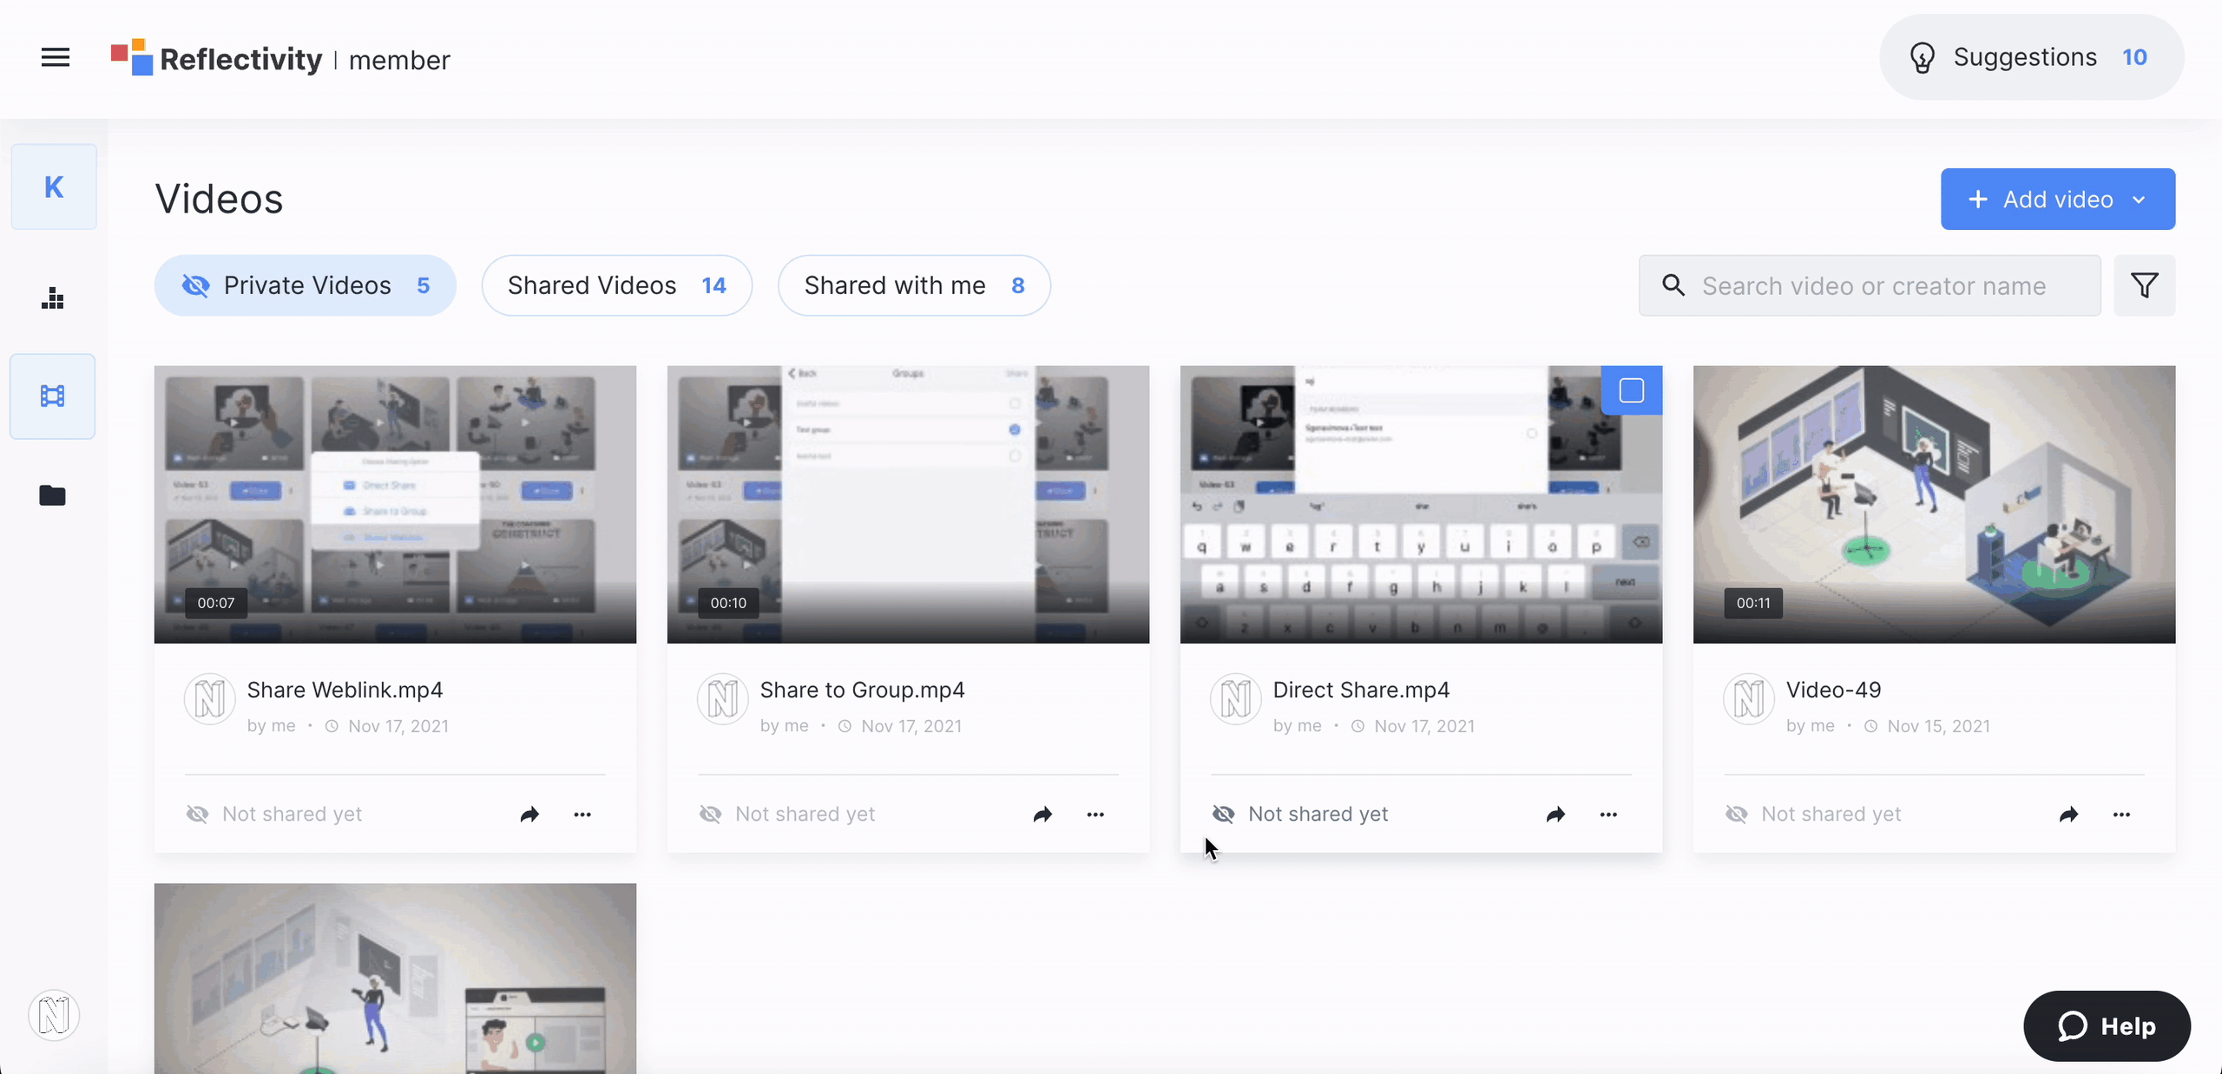Toggle private visibility on Video-49
Viewport: 2222px width, 1074px height.
1736,813
